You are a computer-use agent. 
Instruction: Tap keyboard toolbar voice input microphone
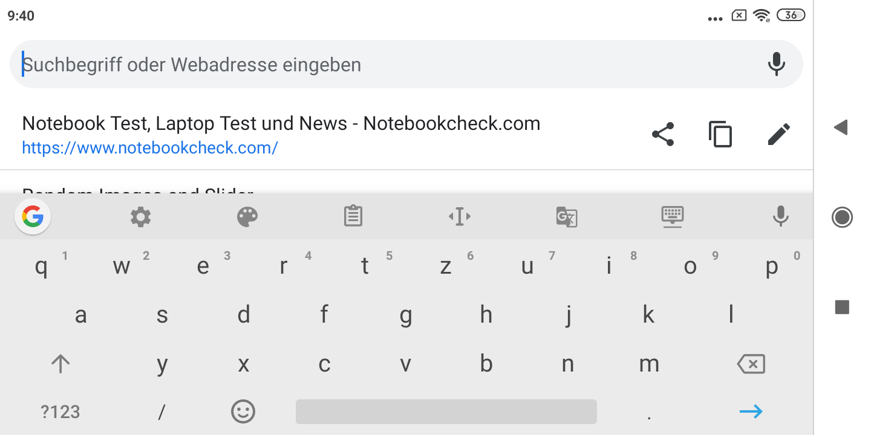click(781, 216)
